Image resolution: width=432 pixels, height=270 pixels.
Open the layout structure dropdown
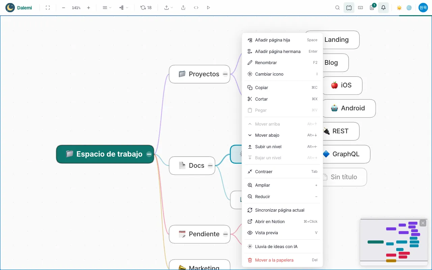pyautogui.click(x=124, y=7)
